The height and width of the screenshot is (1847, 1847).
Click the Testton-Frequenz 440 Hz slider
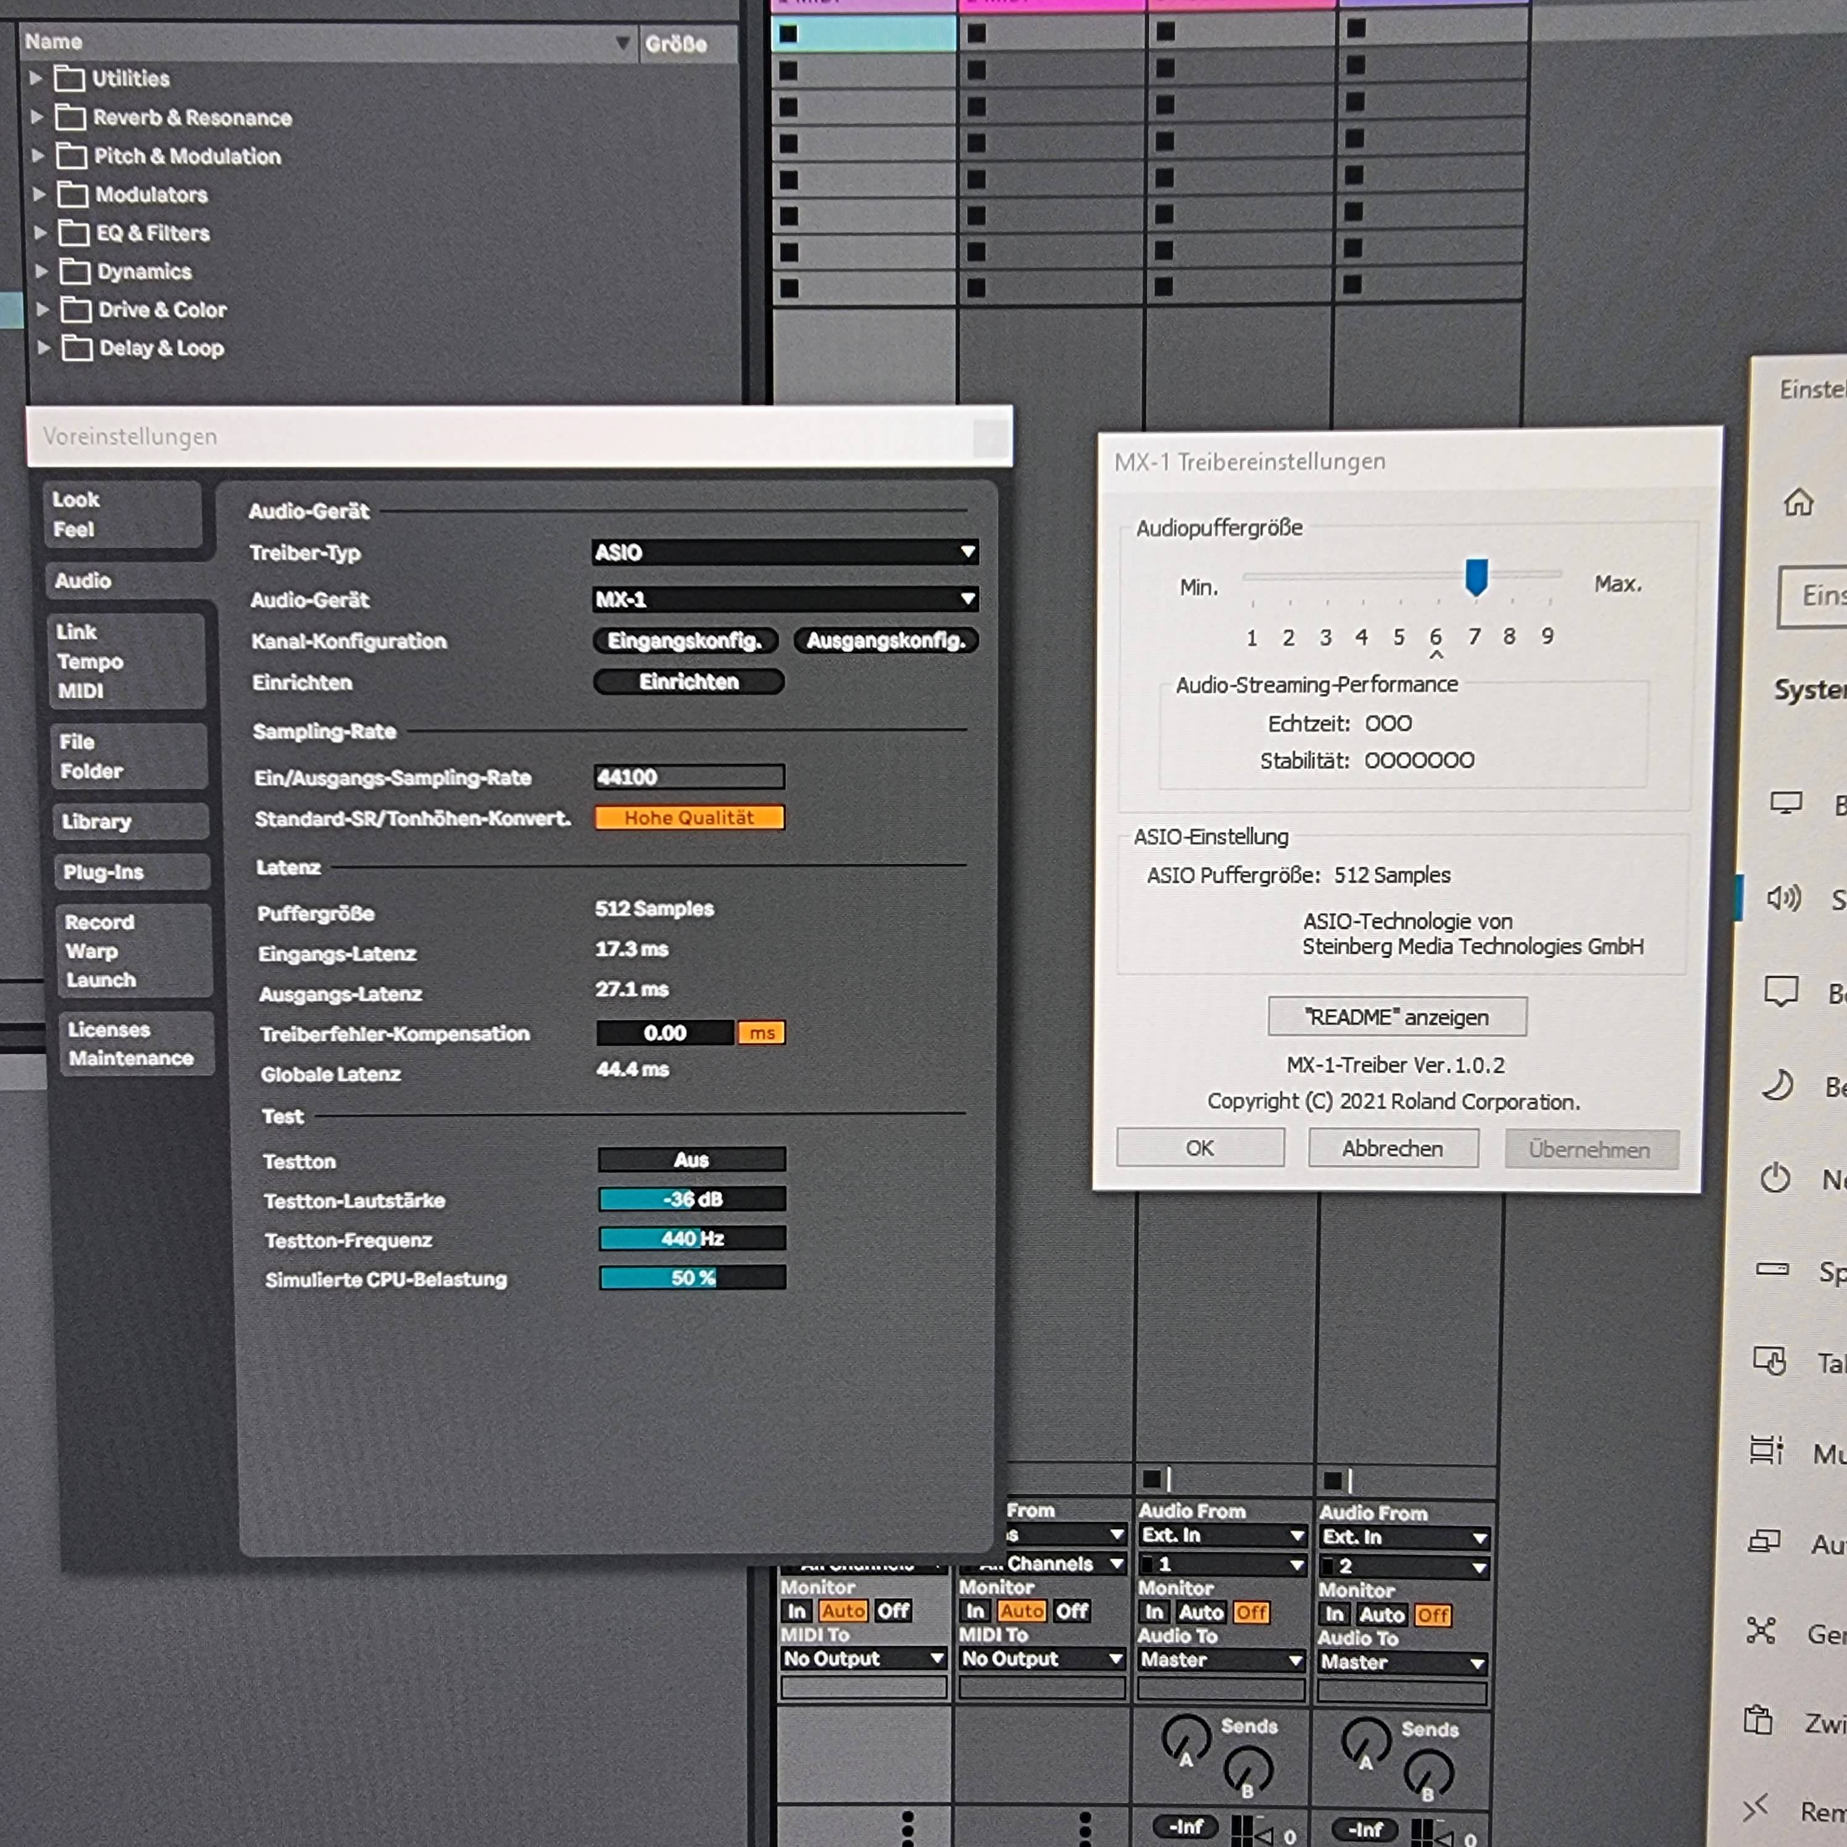pos(692,1238)
